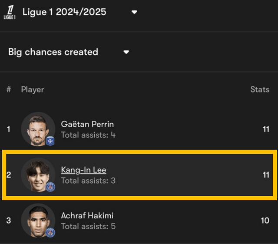Select the Achraf Hakimi player name
The width and height of the screenshot is (278, 244).
pyautogui.click(x=87, y=216)
